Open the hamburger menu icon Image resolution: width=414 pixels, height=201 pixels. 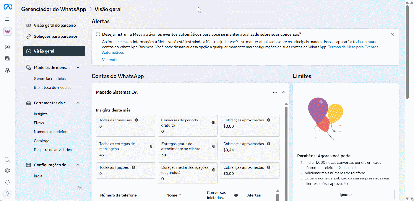(8, 19)
